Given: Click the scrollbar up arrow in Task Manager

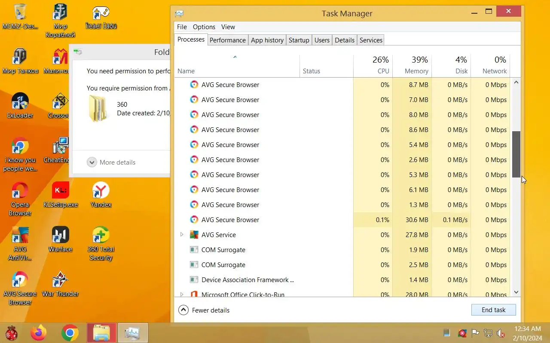Looking at the screenshot, I should pos(516,82).
